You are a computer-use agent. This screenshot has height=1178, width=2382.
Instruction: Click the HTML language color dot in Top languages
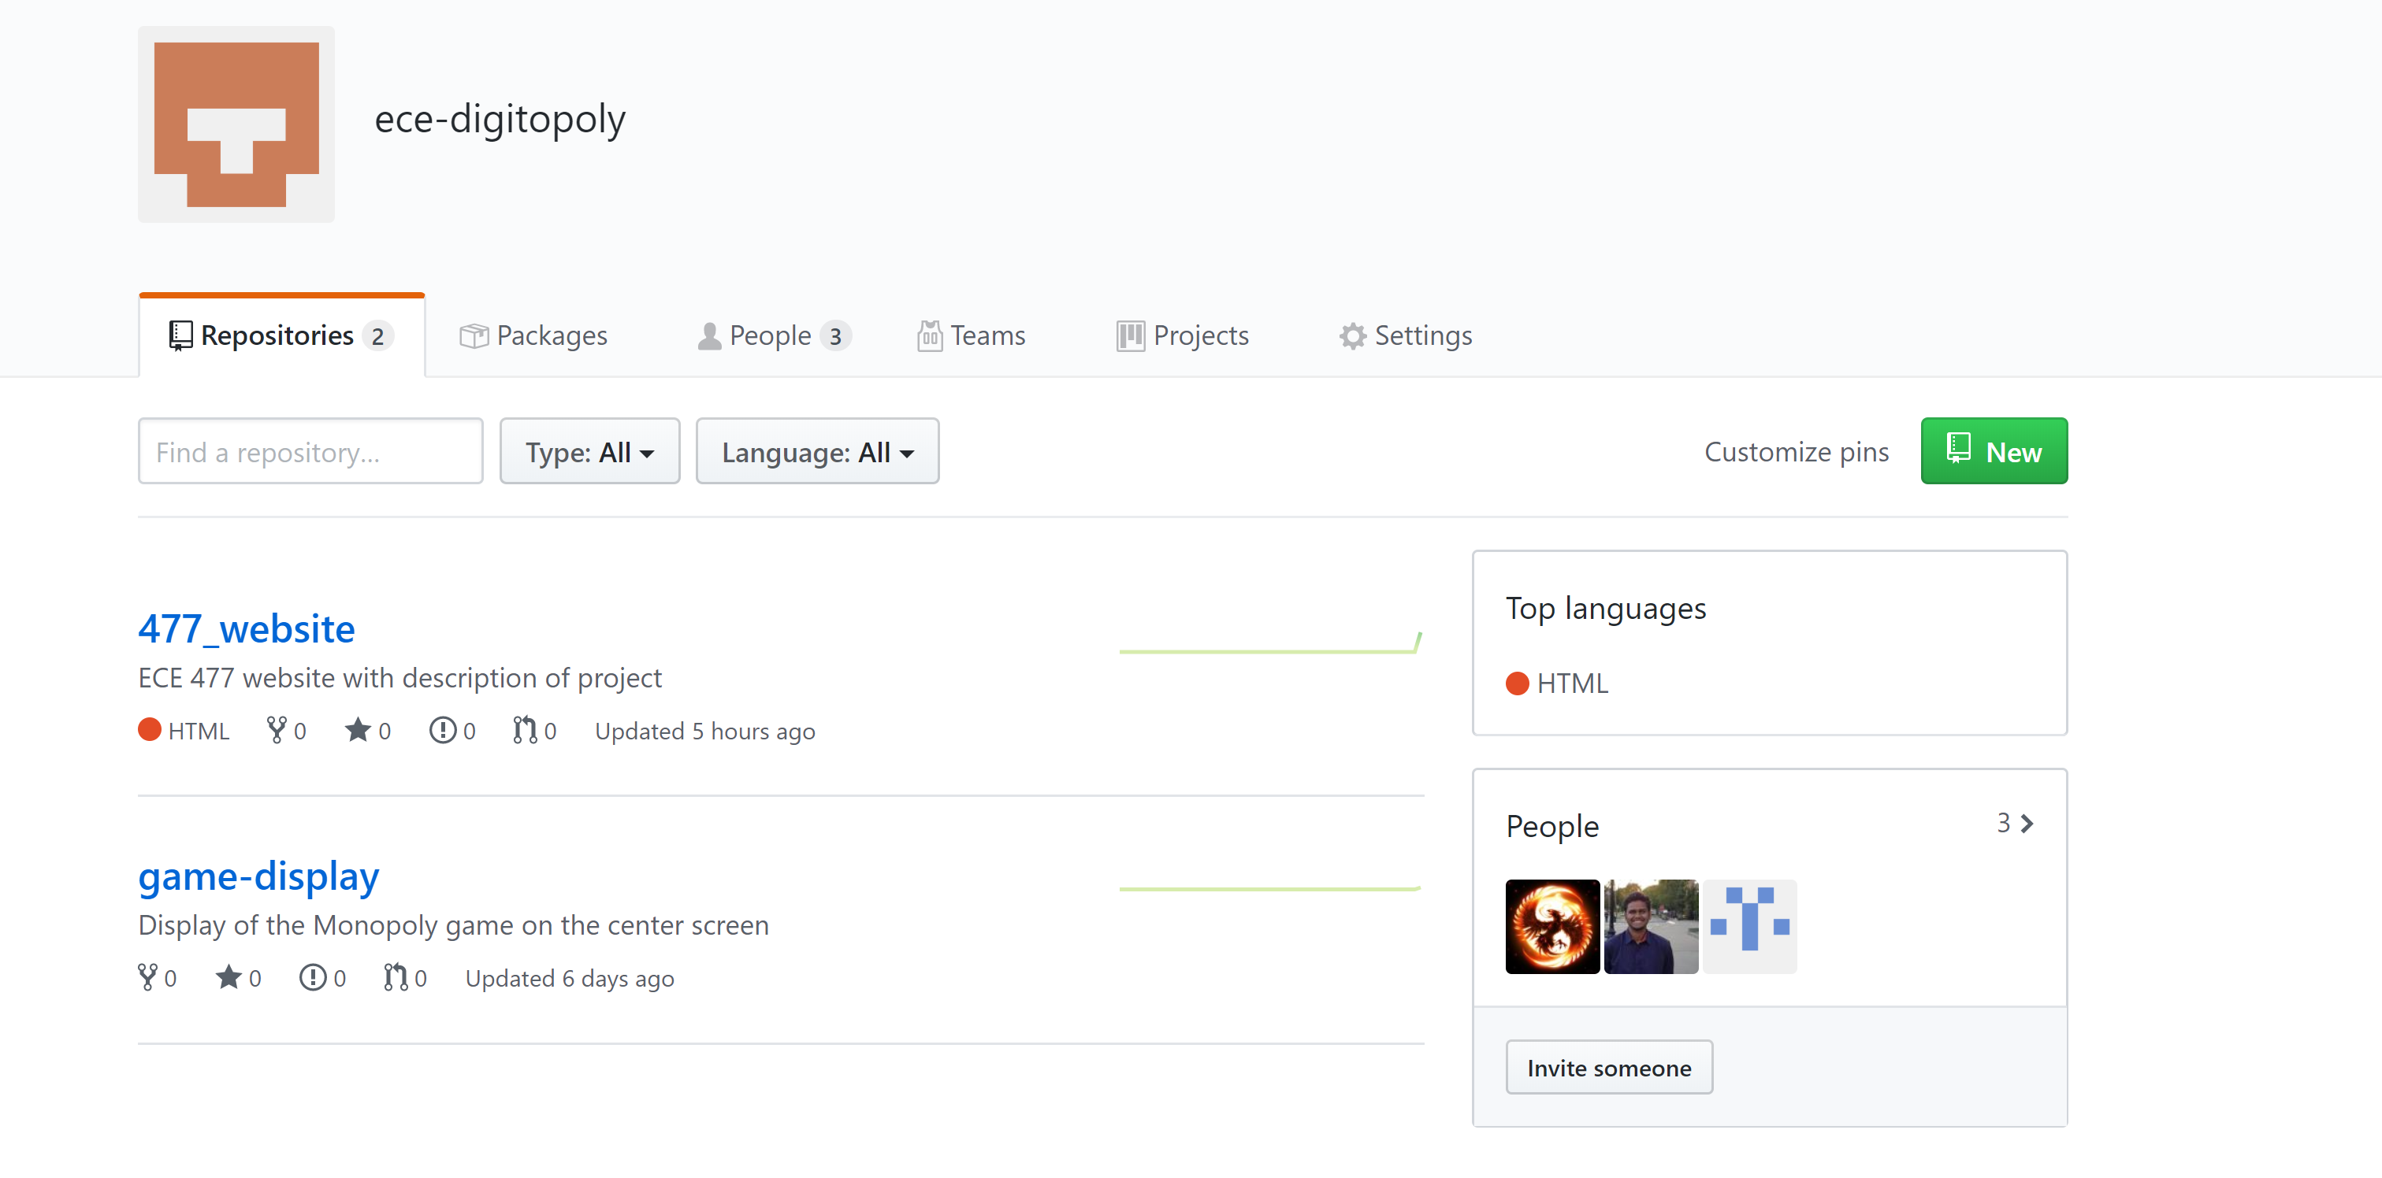1517,683
